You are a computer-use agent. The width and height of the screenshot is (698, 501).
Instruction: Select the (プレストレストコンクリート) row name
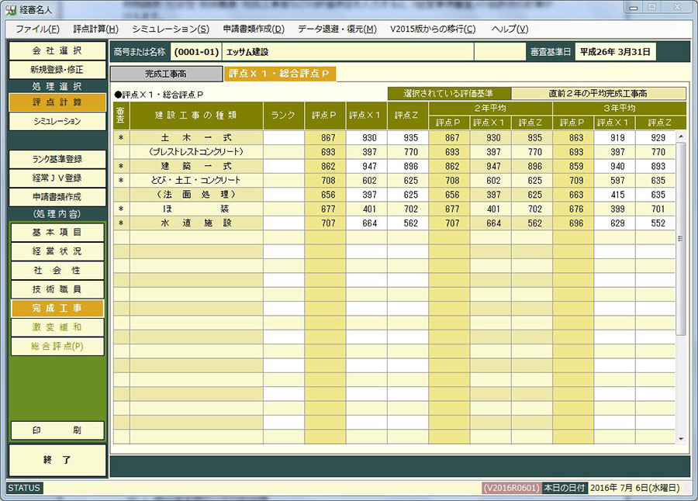(196, 152)
